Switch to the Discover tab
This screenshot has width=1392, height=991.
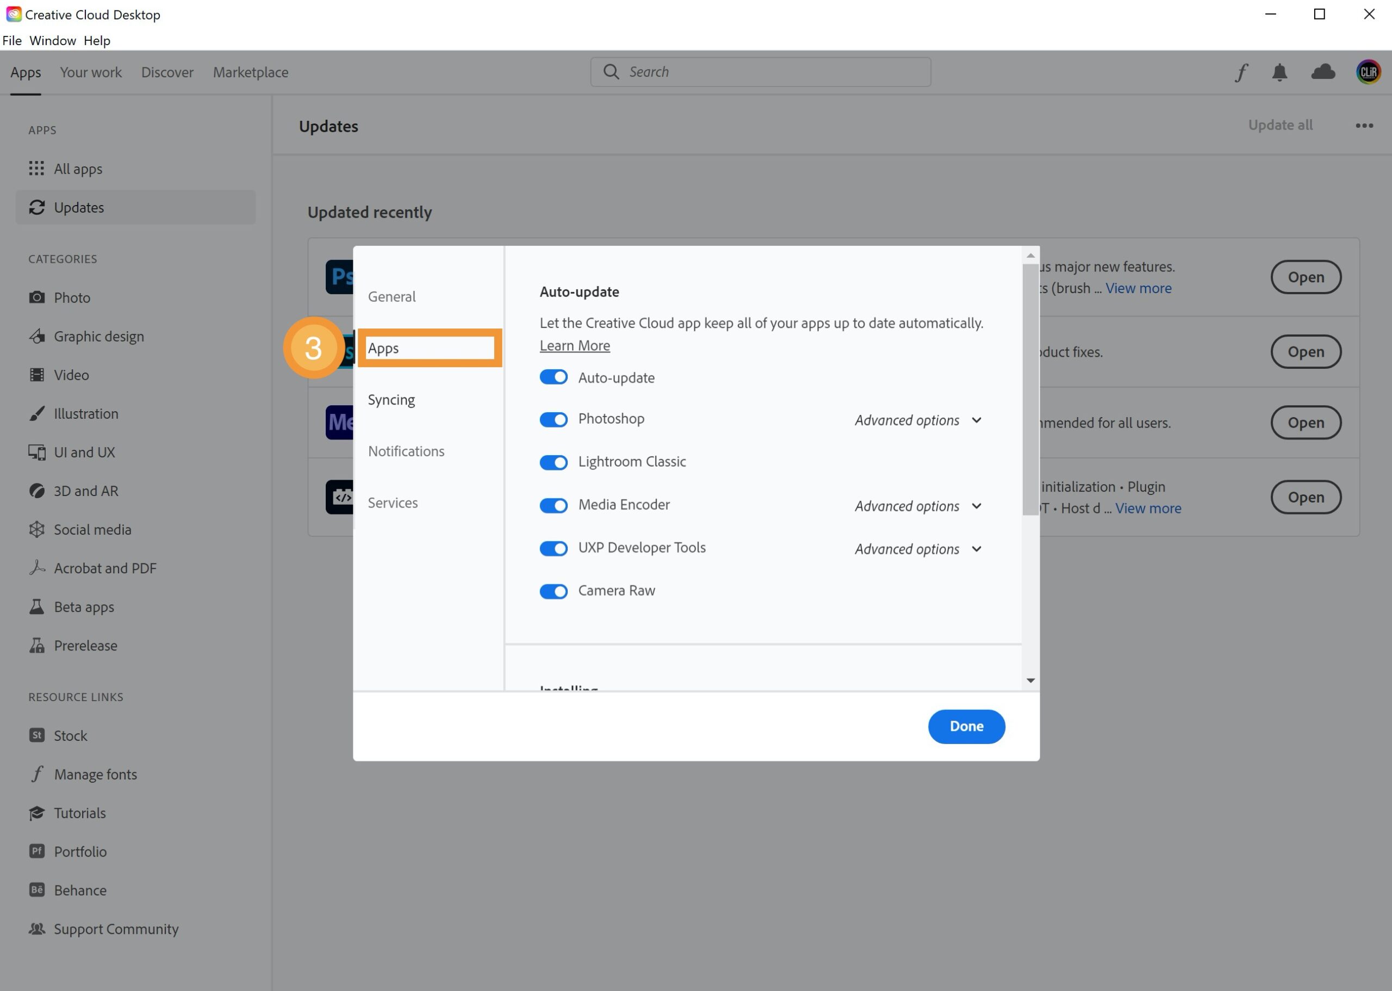(x=167, y=72)
